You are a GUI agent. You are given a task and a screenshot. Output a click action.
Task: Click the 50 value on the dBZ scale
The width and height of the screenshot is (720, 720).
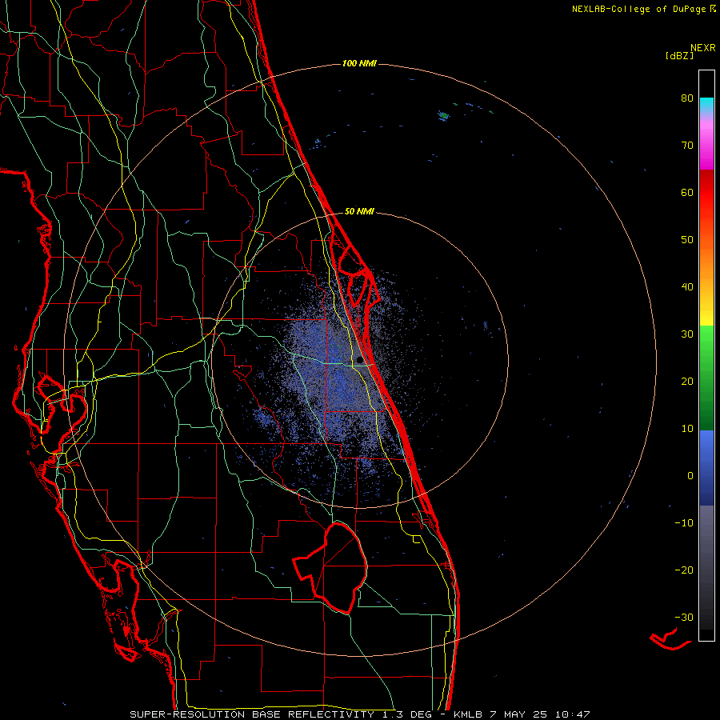[687, 240]
